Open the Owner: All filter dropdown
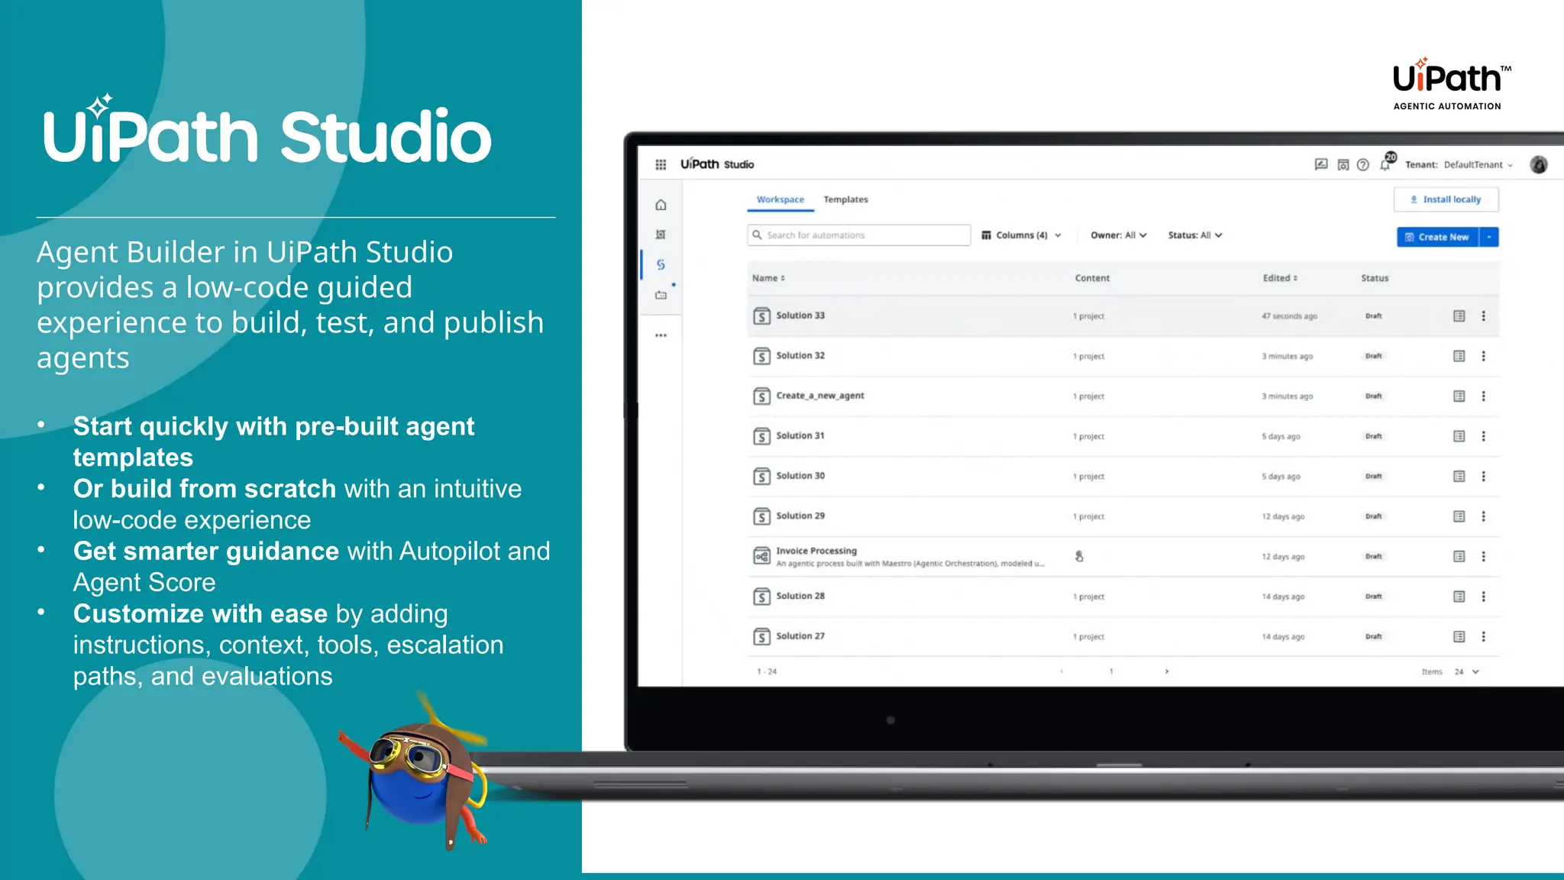This screenshot has width=1564, height=880. tap(1119, 235)
